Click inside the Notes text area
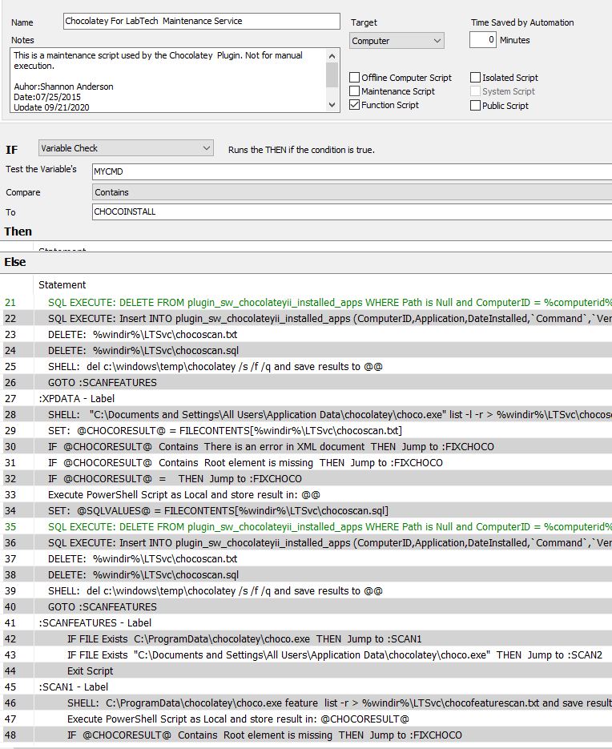The image size is (612, 749). (168, 79)
